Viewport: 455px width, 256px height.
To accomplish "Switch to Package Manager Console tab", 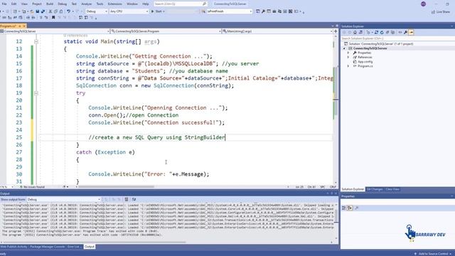I will coord(48,247).
